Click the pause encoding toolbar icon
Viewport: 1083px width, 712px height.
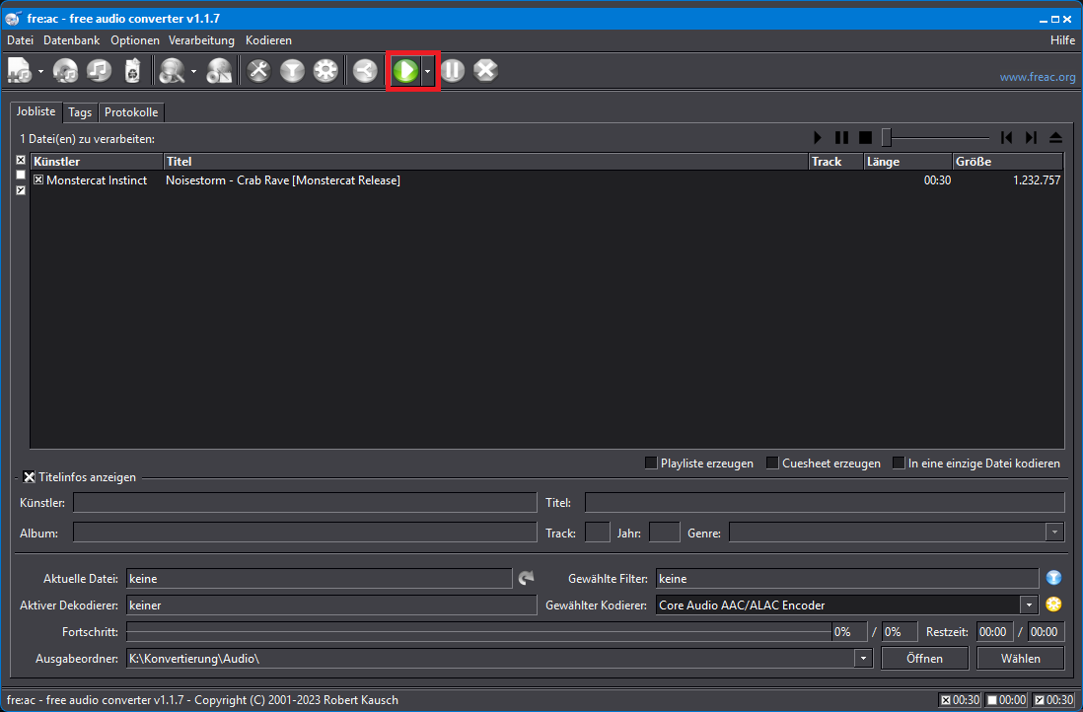coord(453,71)
